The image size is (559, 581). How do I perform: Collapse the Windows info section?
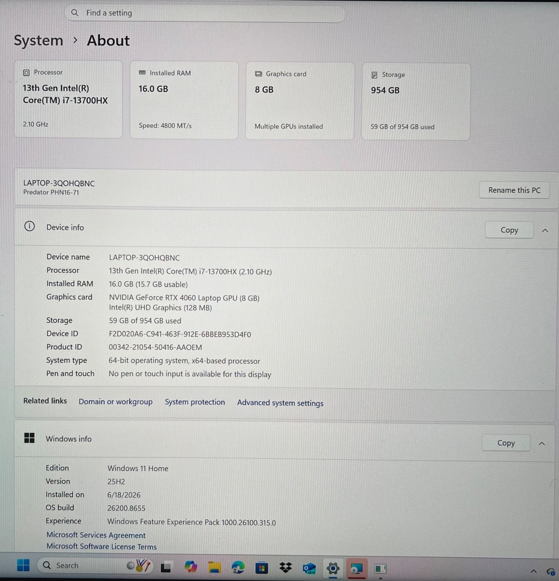(x=542, y=443)
